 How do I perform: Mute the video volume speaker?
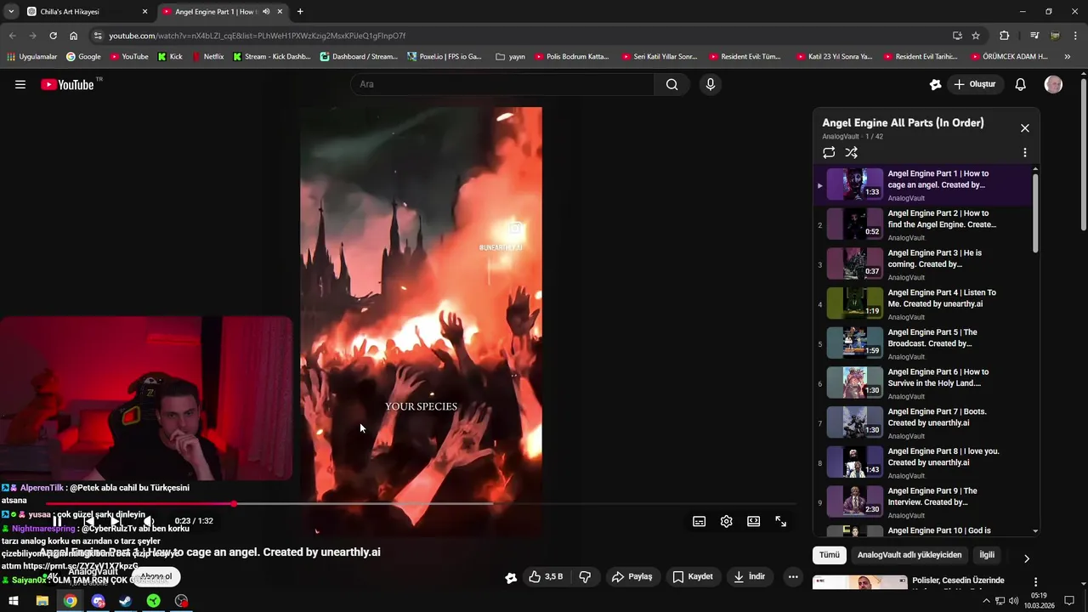coord(148,521)
